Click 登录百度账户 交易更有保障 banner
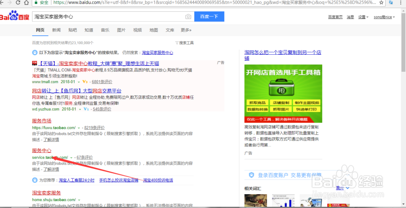The height and width of the screenshot is (208, 406). pyautogui.click(x=289, y=175)
